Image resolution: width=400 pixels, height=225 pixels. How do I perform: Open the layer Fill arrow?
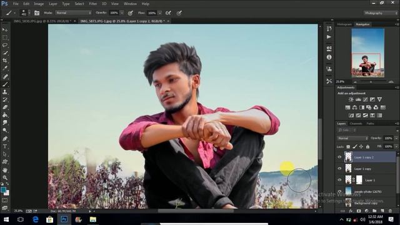(396, 146)
